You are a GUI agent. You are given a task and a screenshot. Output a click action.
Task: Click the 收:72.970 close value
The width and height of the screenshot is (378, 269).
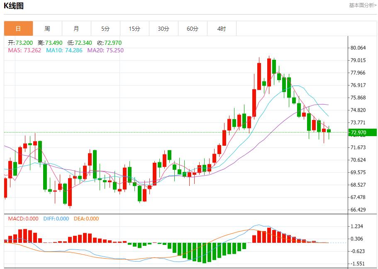tap(109, 43)
